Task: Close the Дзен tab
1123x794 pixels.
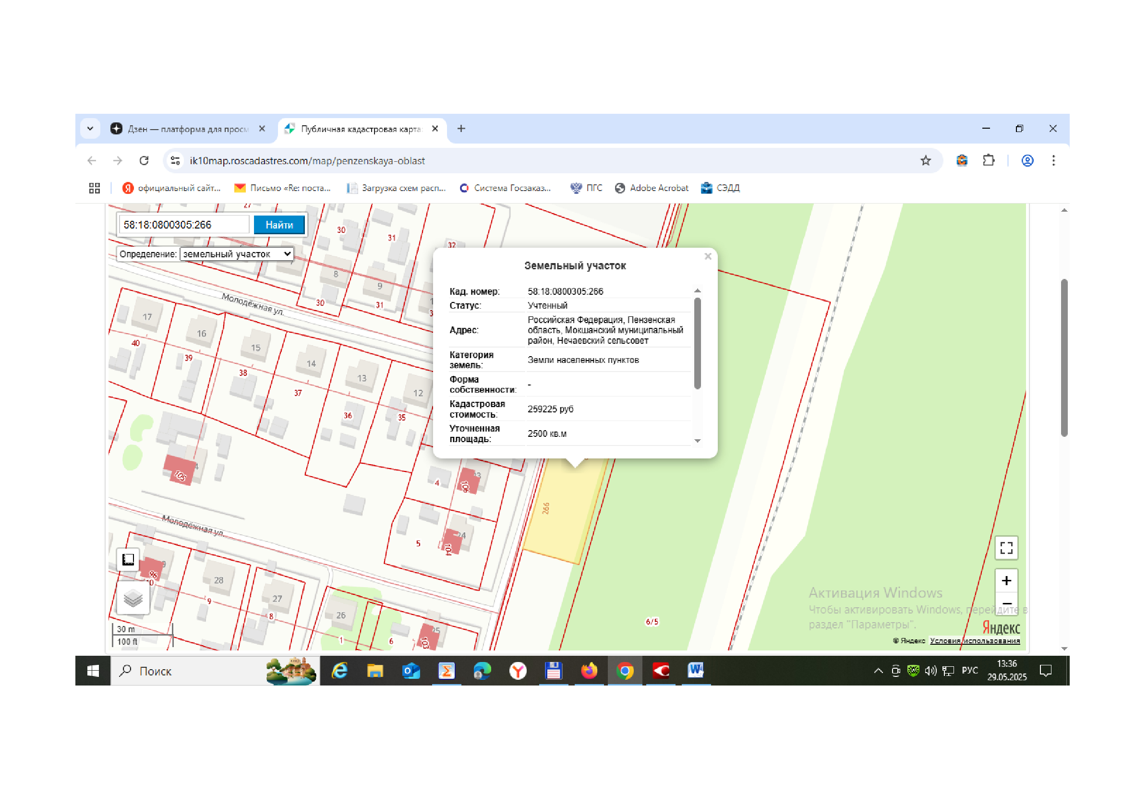Action: (x=262, y=129)
